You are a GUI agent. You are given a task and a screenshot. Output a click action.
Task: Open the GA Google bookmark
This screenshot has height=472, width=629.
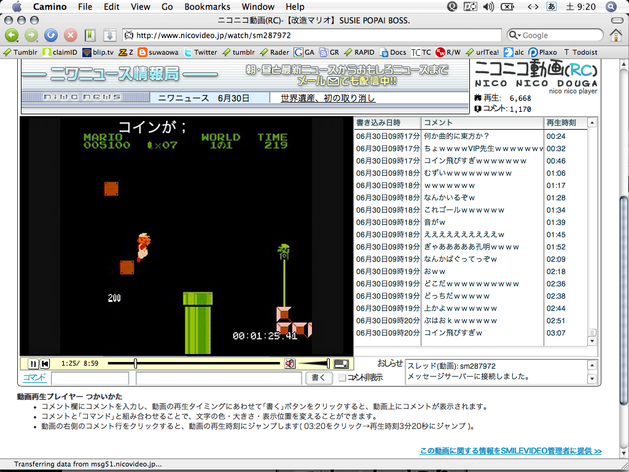(304, 52)
